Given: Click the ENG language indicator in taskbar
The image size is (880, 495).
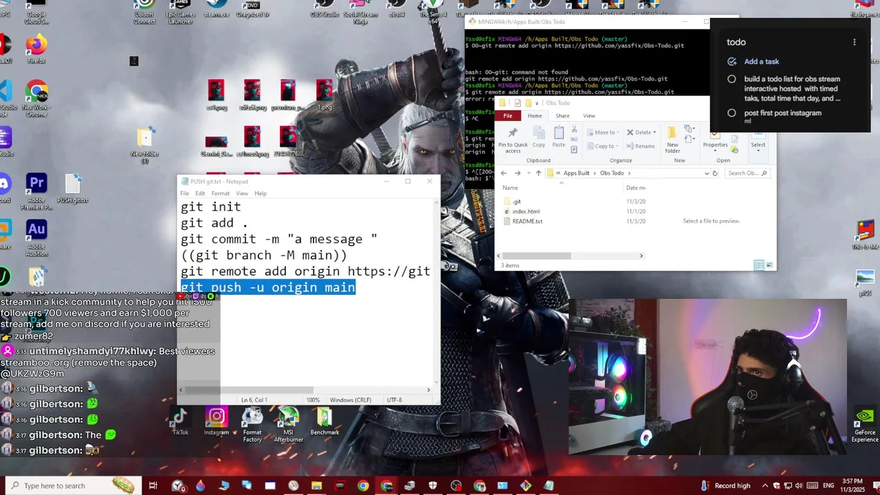Looking at the screenshot, I should click(828, 486).
